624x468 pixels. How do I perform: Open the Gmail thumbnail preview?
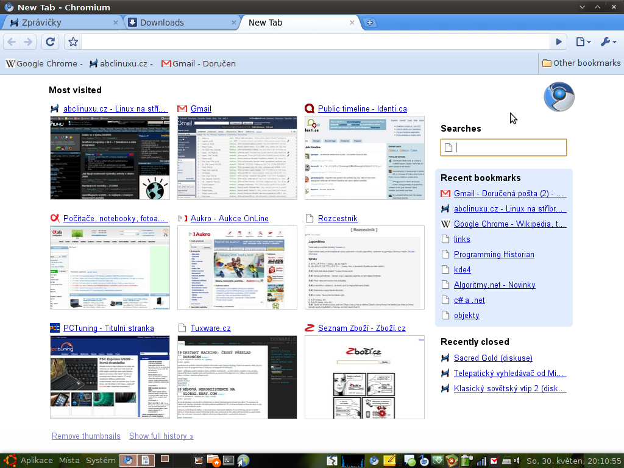pyautogui.click(x=237, y=158)
